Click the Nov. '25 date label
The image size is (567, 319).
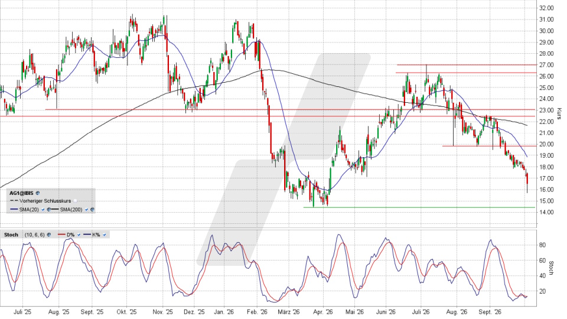pos(163,312)
